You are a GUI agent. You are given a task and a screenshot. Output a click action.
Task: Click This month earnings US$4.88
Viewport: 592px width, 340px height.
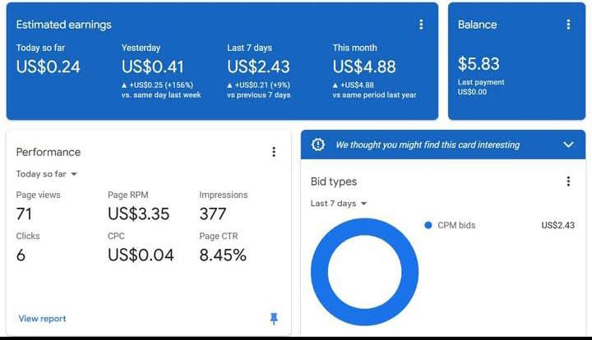pos(364,67)
